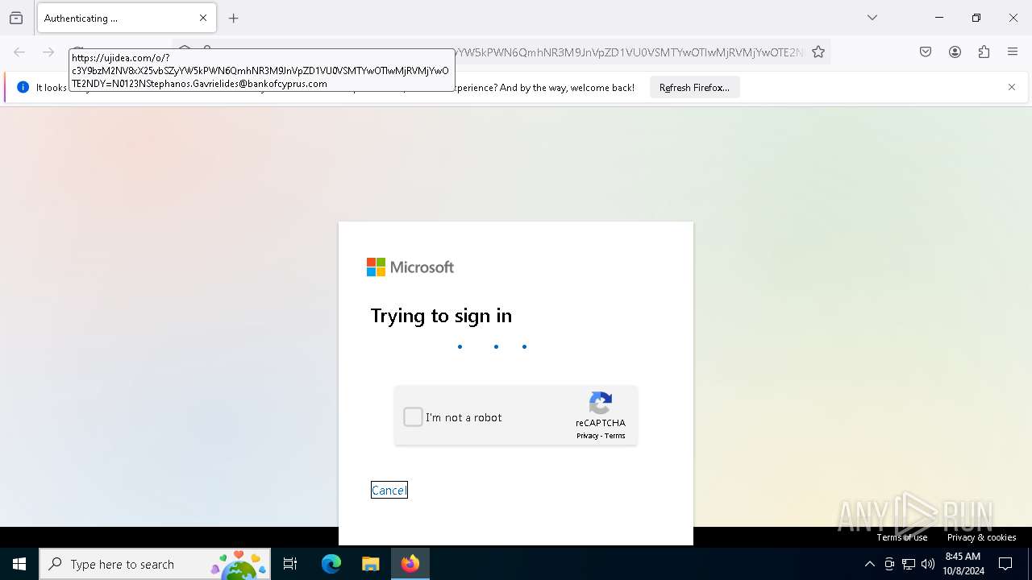Viewport: 1032px width, 580px height.
Task: Open the taskbar clock and date
Action: (x=963, y=564)
